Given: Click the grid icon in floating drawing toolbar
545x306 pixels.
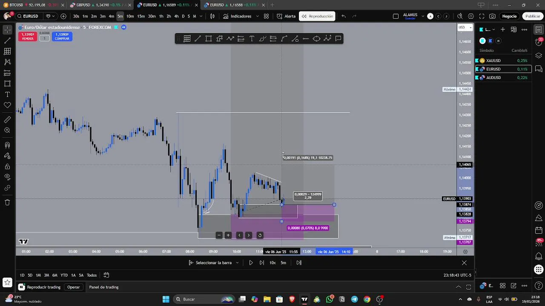Looking at the screenshot, I should coord(187,39).
